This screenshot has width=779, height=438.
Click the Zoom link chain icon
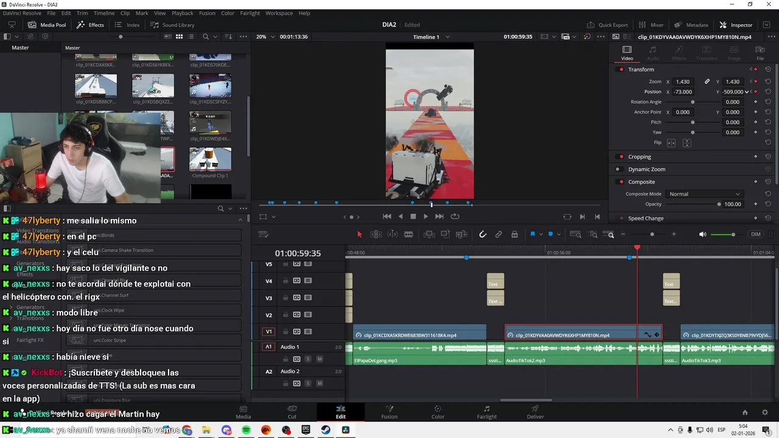(707, 82)
